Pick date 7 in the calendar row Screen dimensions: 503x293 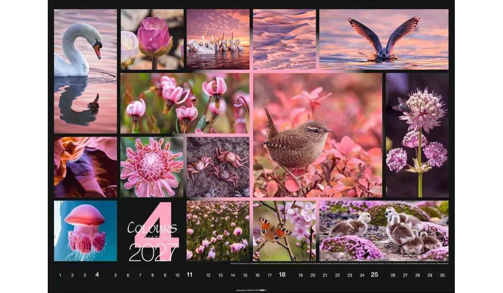[x=140, y=275]
